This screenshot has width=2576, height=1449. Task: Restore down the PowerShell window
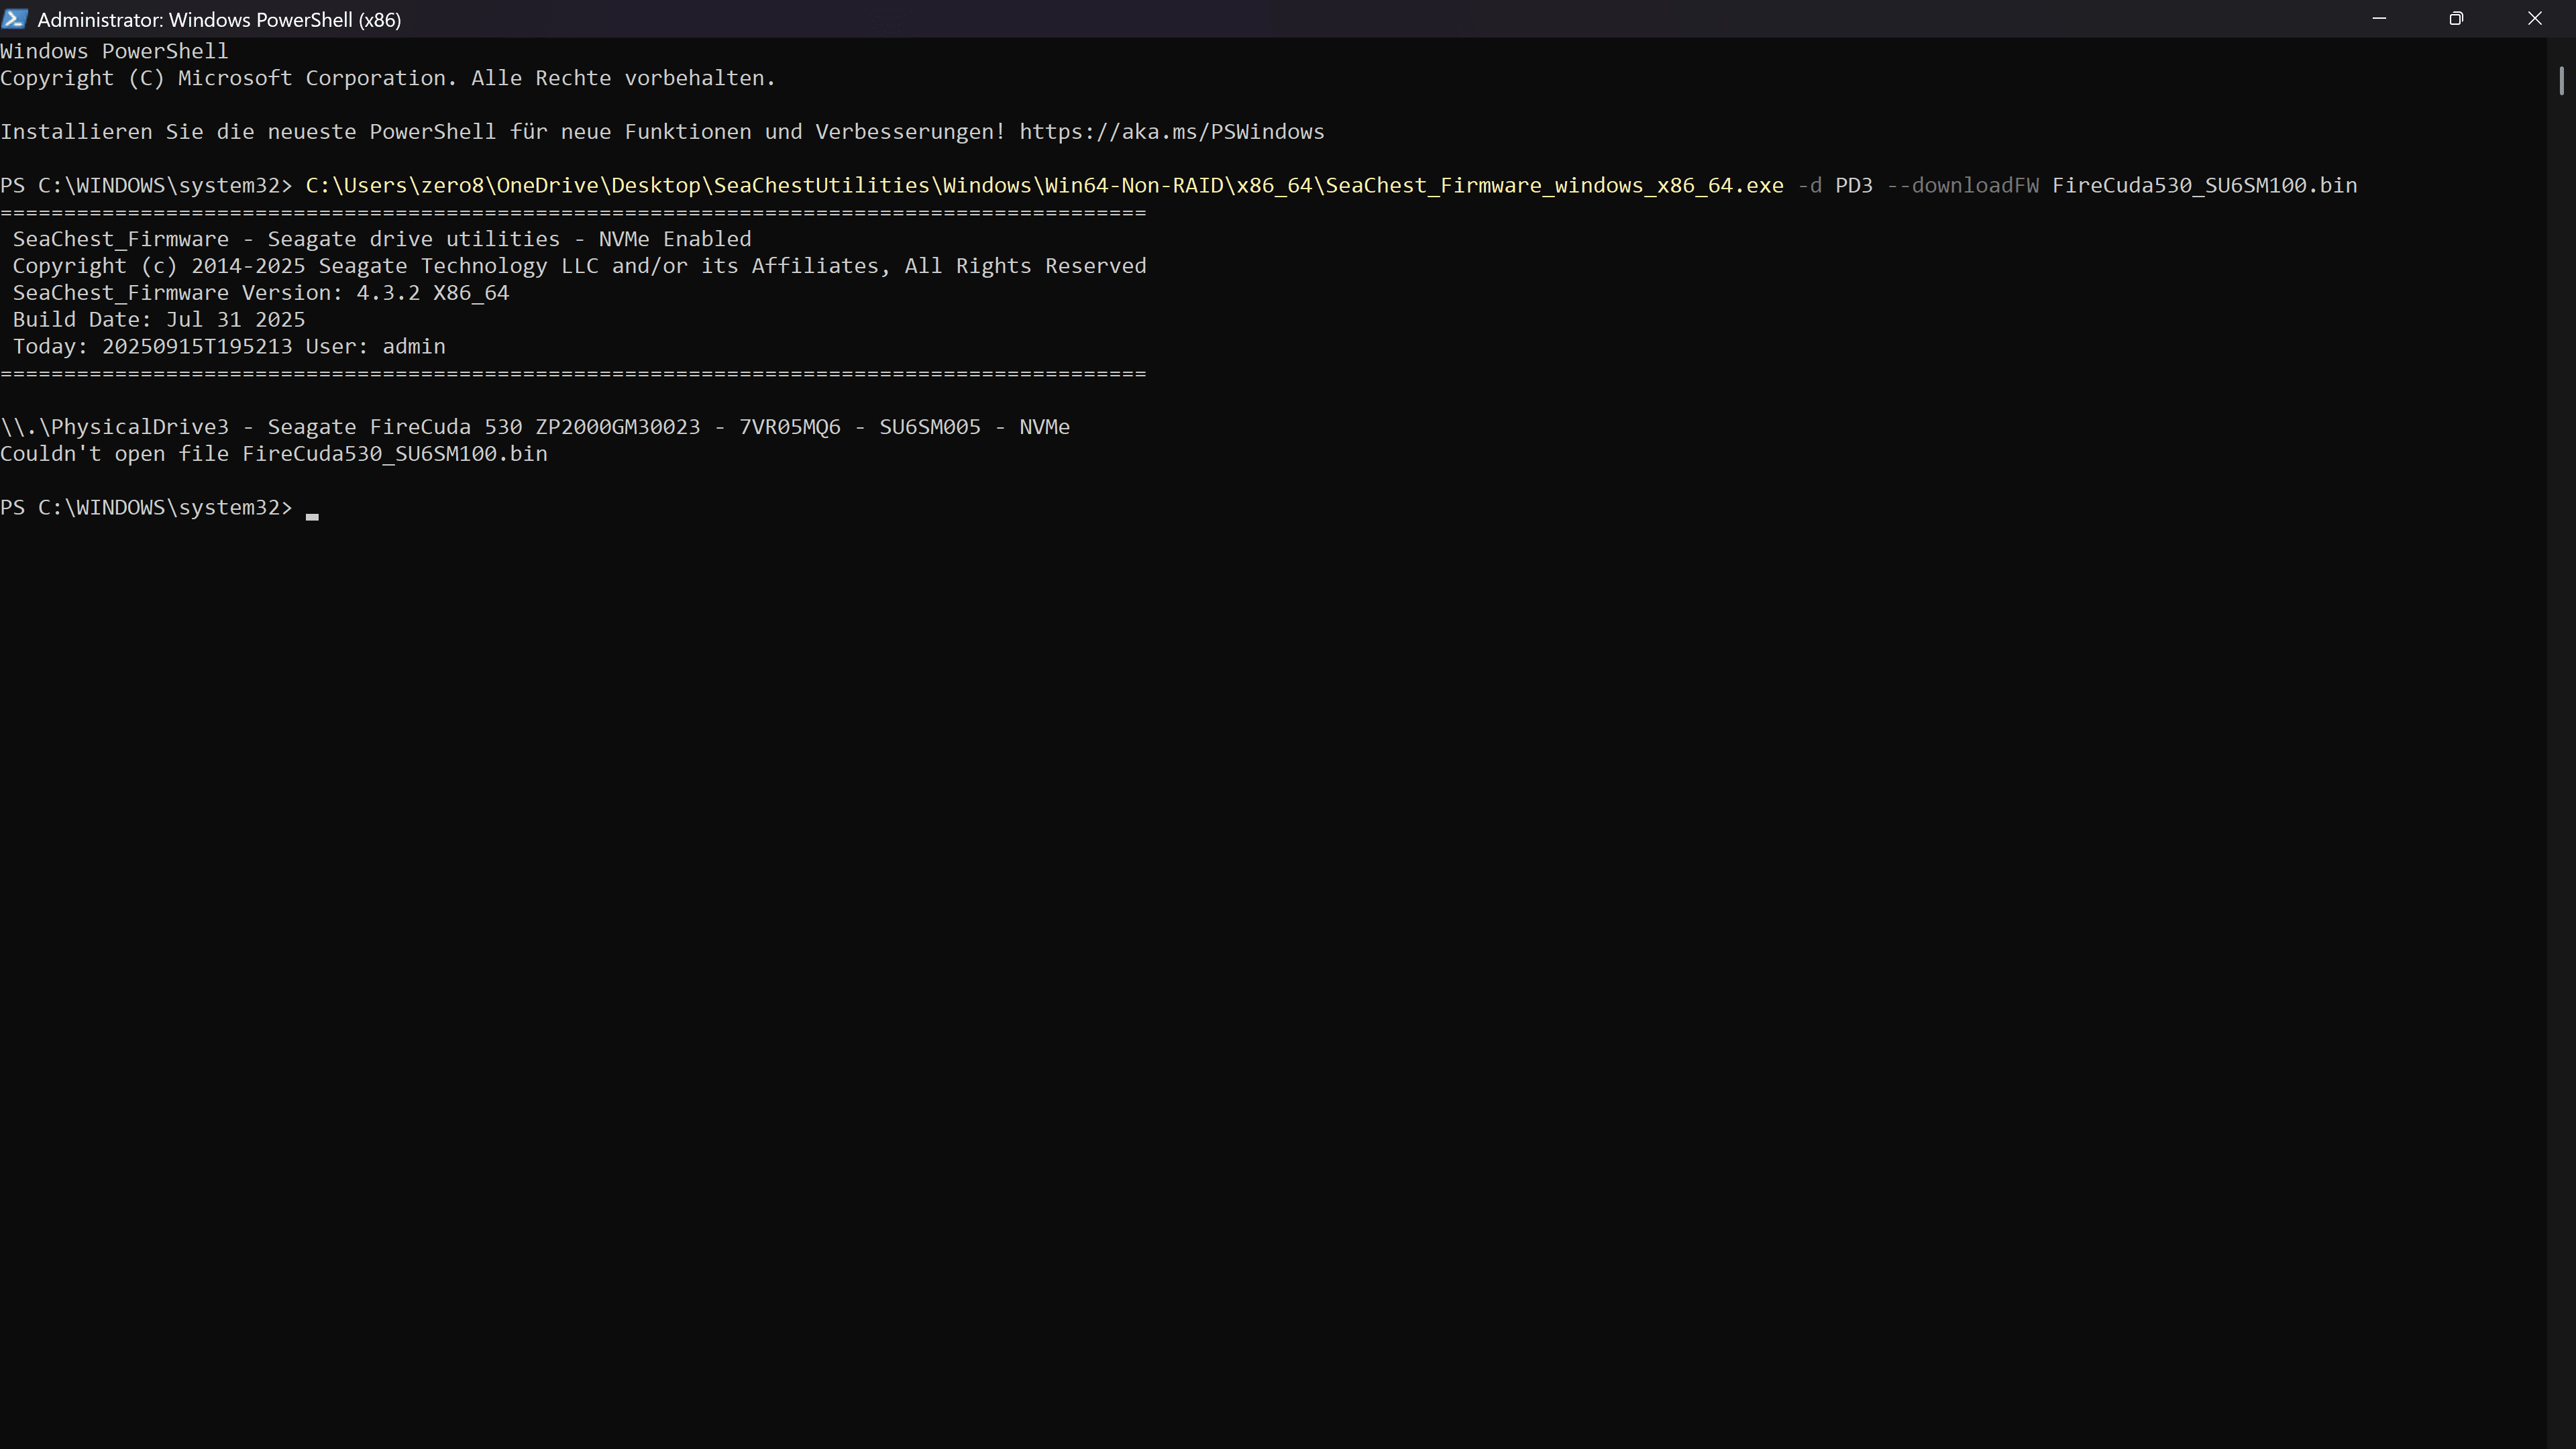pos(2456,19)
